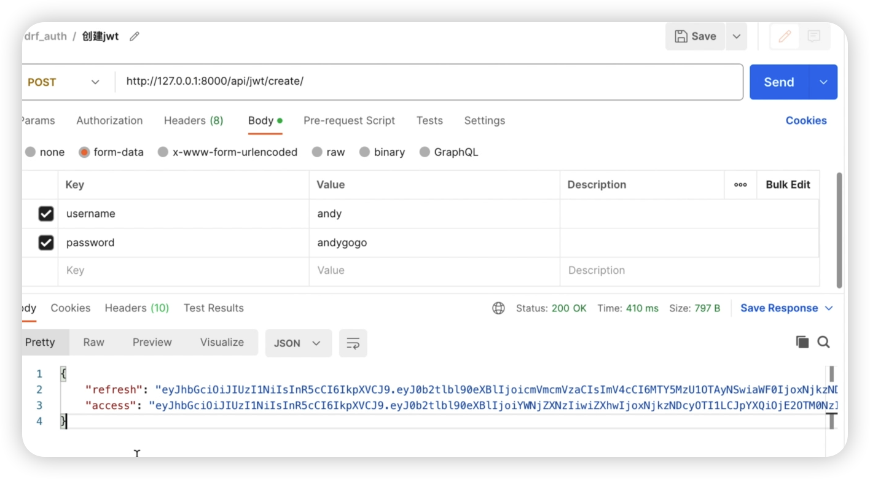This screenshot has width=870, height=479.
Task: Uncheck the password row checkbox
Action: 46,243
